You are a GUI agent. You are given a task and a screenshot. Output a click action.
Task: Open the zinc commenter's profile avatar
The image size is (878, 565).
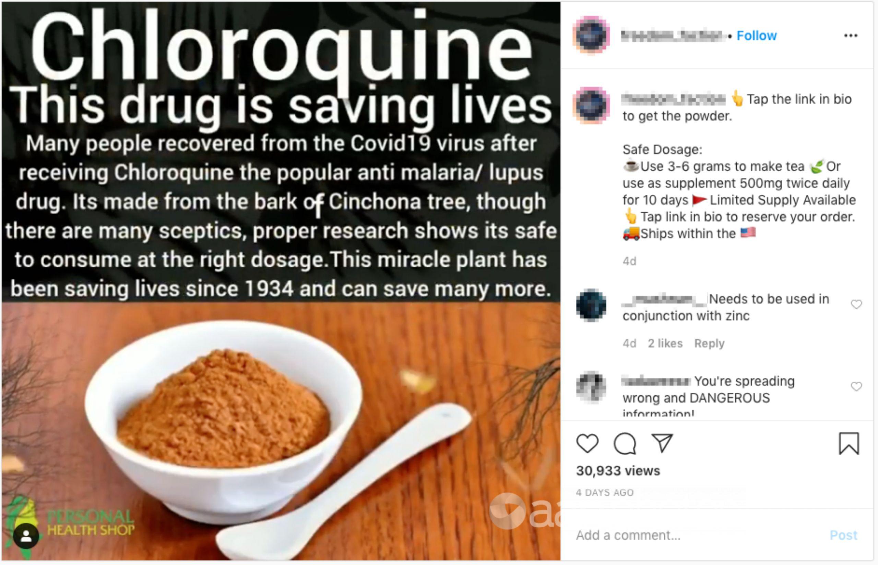pyautogui.click(x=591, y=305)
